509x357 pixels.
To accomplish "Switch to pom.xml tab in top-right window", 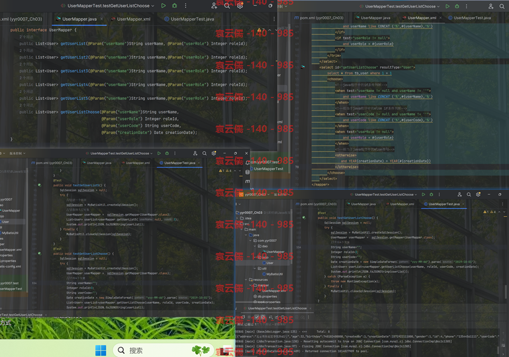I will [x=319, y=17].
